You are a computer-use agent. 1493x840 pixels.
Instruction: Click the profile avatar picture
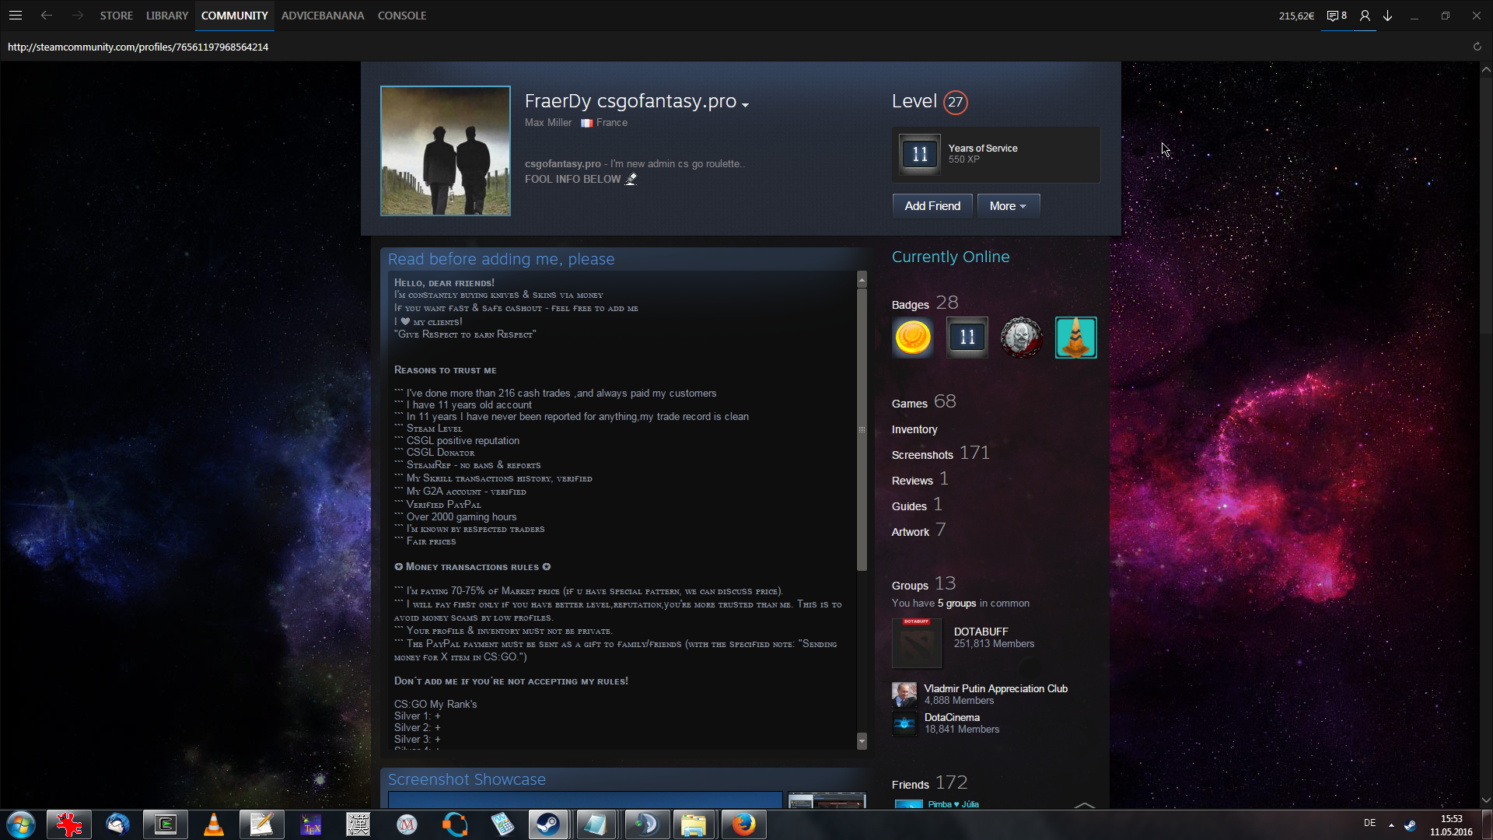coord(446,151)
